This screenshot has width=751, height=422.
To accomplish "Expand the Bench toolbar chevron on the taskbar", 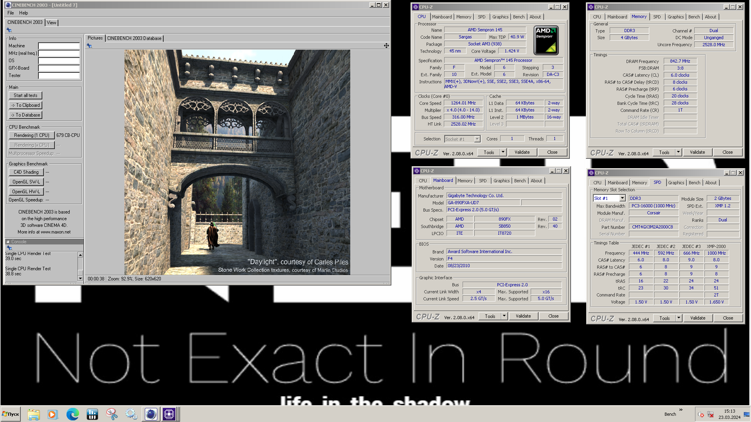I will click(x=681, y=410).
